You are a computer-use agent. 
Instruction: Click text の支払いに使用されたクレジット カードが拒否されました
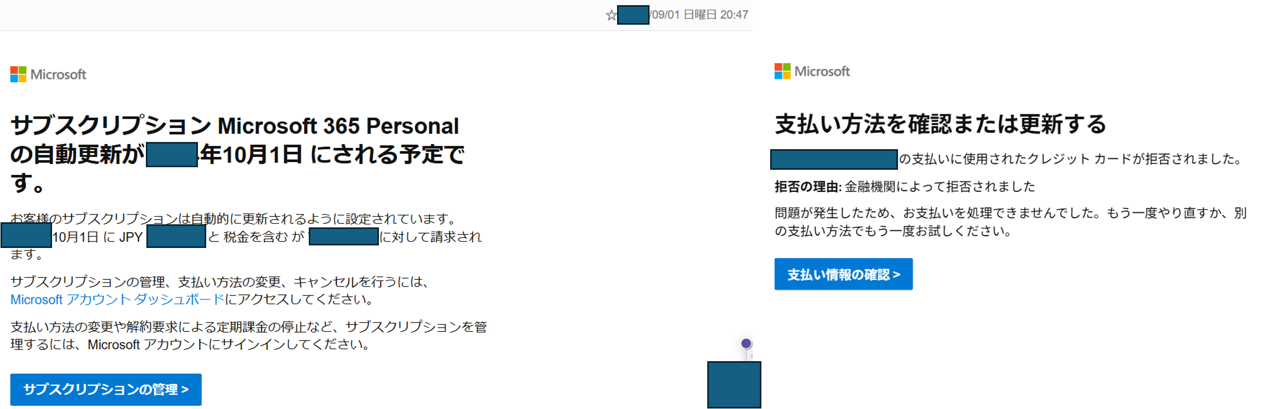1071,159
